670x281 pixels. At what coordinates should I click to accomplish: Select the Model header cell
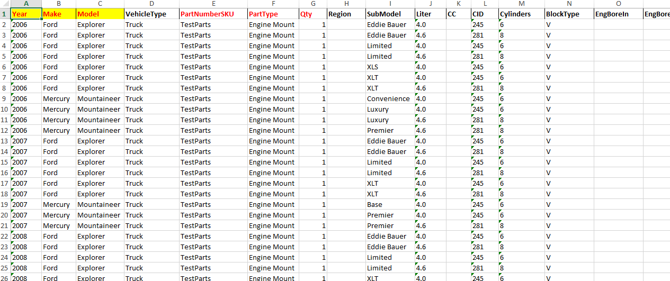coord(100,14)
